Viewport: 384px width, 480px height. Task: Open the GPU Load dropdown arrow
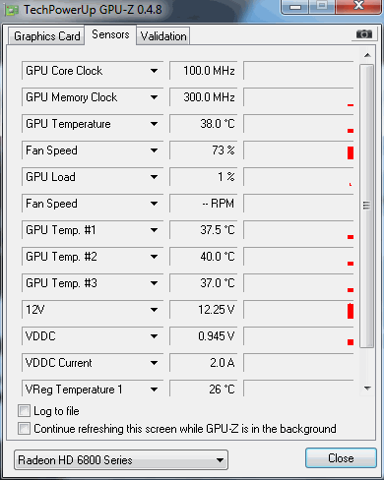(154, 177)
